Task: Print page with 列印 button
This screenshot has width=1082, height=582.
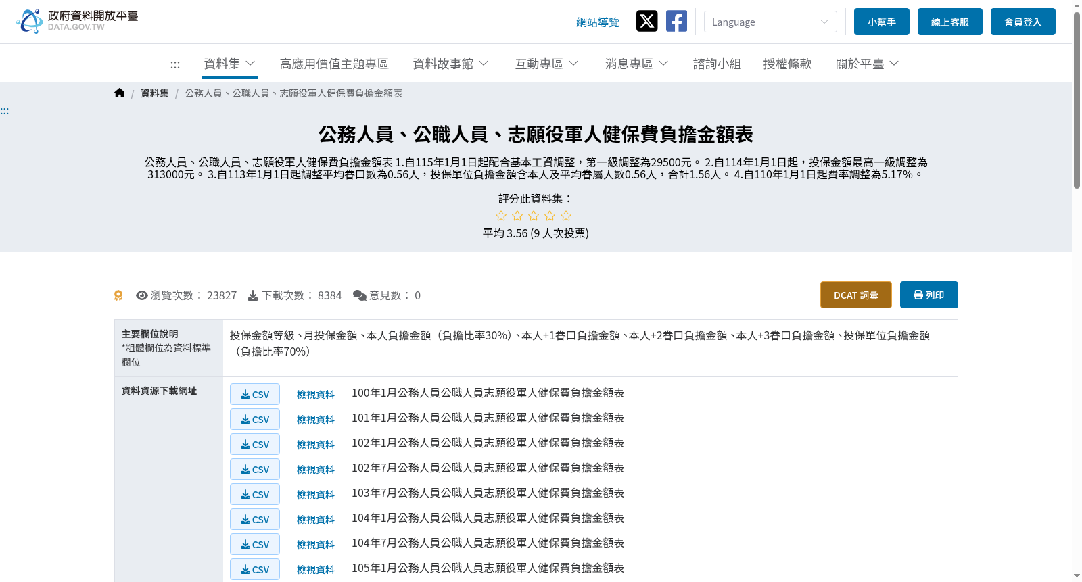Action: (928, 295)
